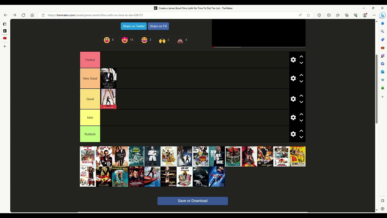Open settings gear for Good tier
The image size is (387, 218).
click(x=293, y=99)
